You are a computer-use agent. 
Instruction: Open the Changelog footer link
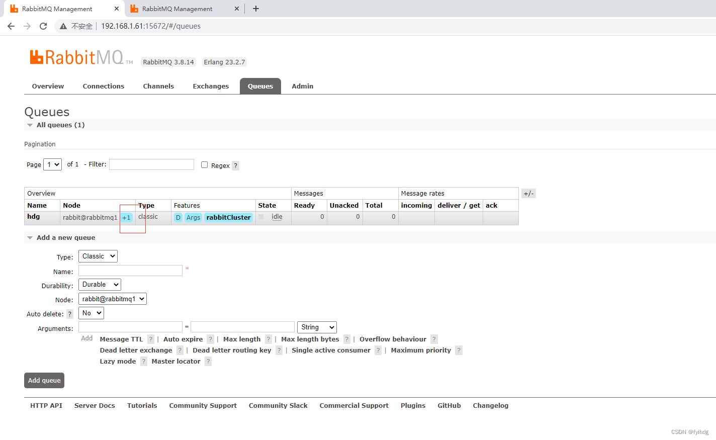(491, 406)
